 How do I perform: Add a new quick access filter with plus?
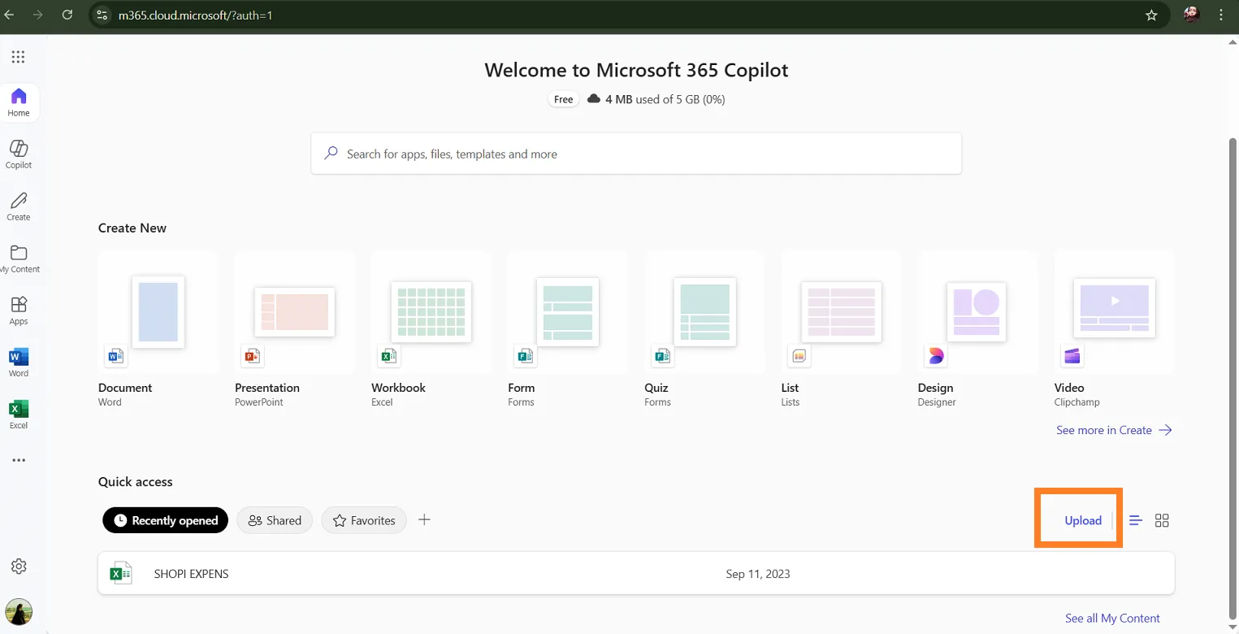(x=424, y=519)
